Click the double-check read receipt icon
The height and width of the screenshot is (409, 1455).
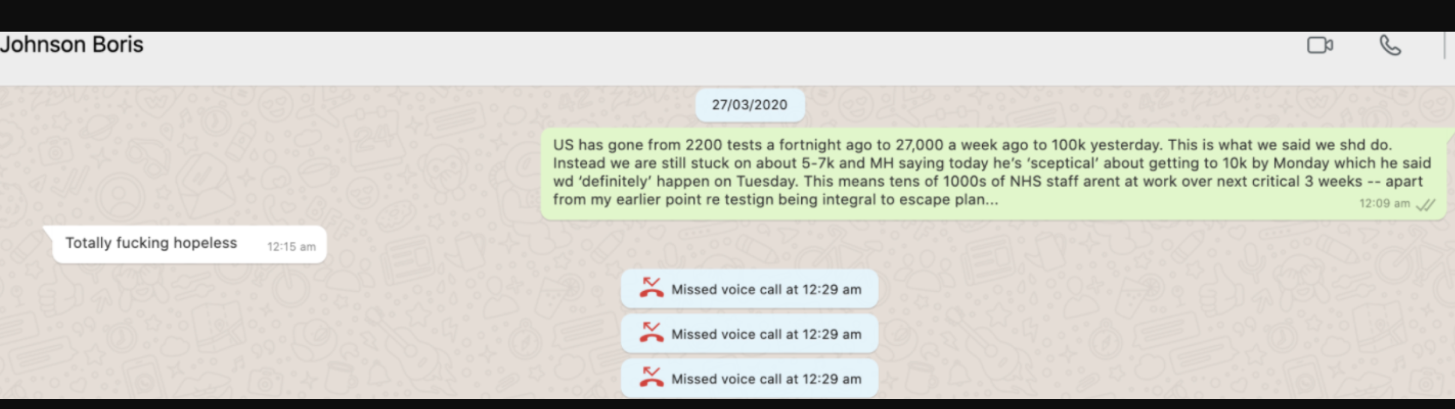pos(1426,204)
